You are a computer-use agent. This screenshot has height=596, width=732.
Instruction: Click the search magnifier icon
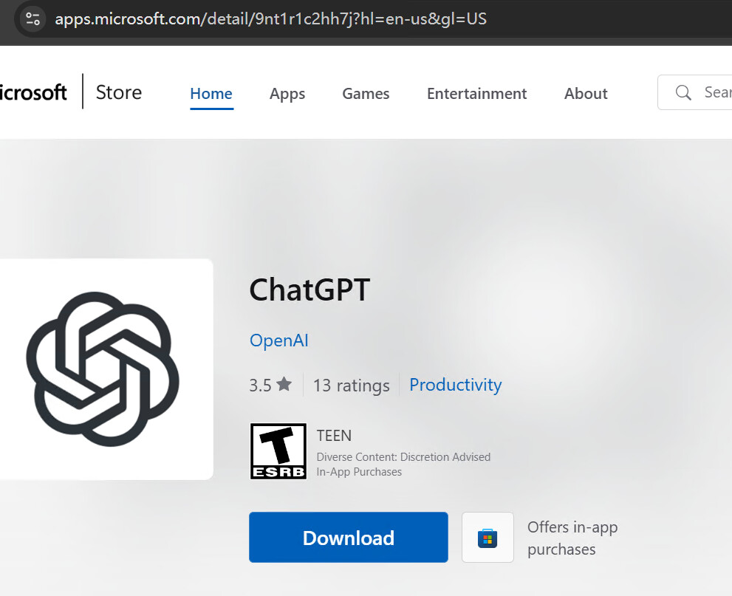683,92
